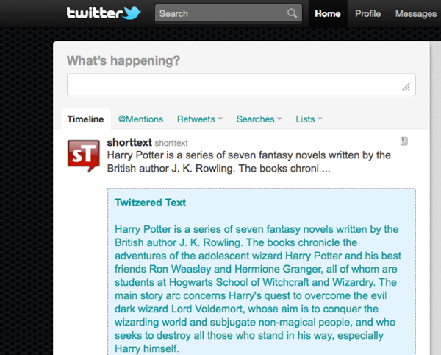Focus the Search input field
This screenshot has height=355, width=441.
click(220, 13)
